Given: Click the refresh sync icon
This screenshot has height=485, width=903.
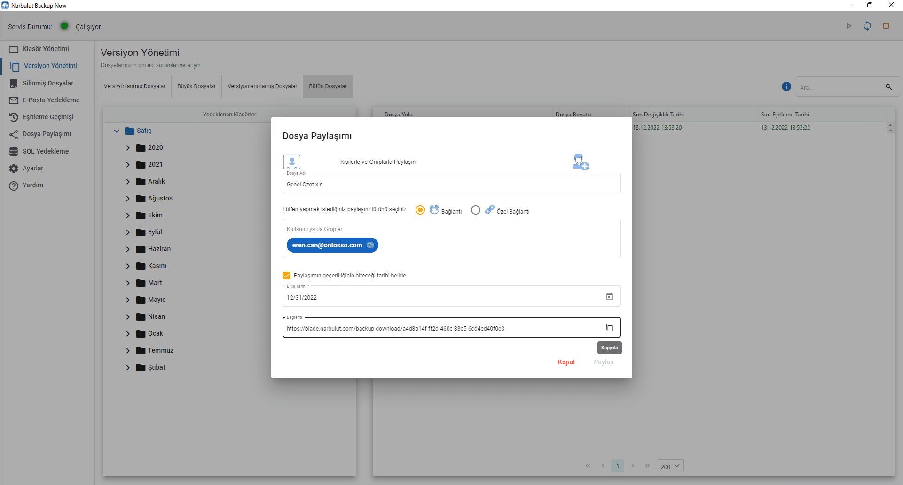Looking at the screenshot, I should [867, 26].
